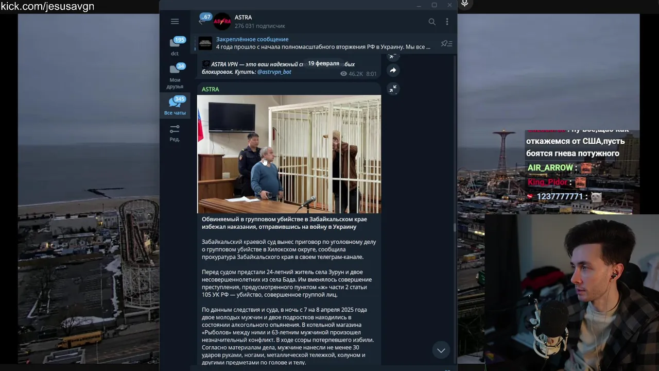
Task: Click the ASTRA VPN logo emoji in message
Action: [206, 64]
